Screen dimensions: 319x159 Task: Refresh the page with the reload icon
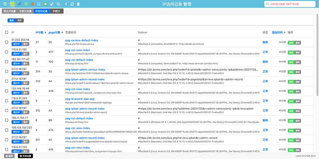72,4
